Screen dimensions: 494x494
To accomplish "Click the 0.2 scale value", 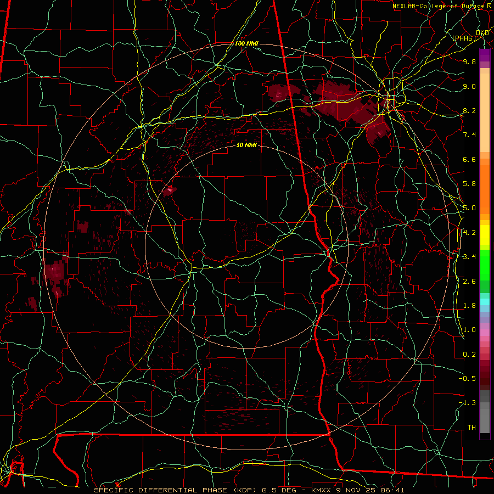I will pyautogui.click(x=469, y=355).
